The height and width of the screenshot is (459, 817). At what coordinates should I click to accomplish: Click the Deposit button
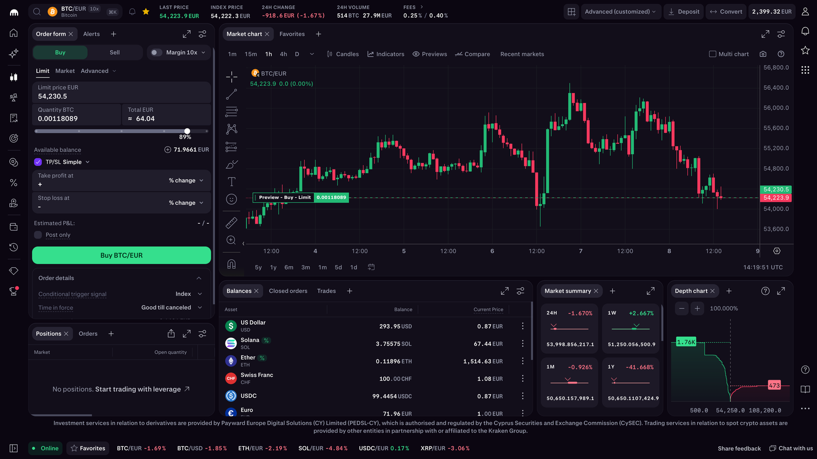pyautogui.click(x=683, y=12)
